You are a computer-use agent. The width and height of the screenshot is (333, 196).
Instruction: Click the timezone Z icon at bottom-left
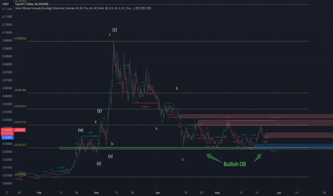pyautogui.click(x=7, y=192)
